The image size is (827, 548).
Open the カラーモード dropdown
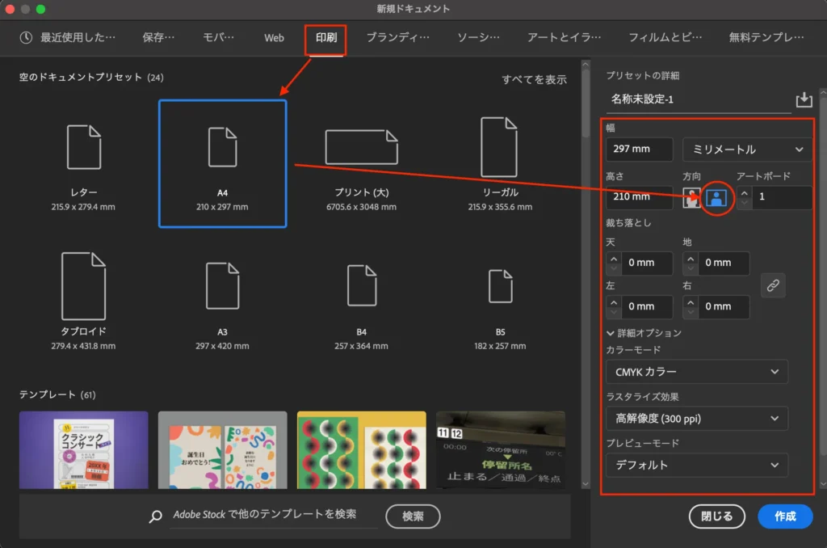click(696, 372)
